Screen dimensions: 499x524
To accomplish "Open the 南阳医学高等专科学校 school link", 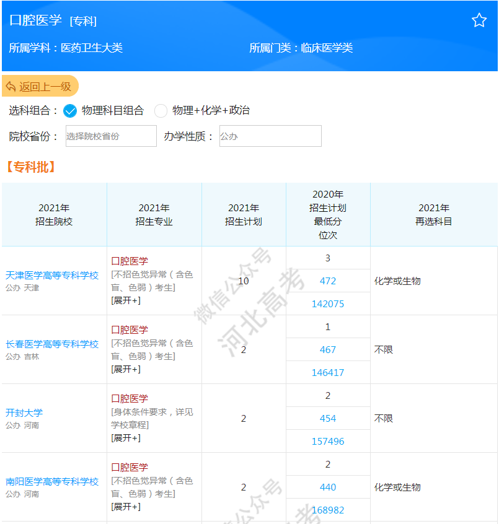I will click(54, 483).
